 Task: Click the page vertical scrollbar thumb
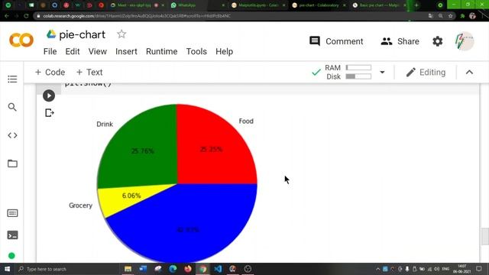[x=484, y=236]
